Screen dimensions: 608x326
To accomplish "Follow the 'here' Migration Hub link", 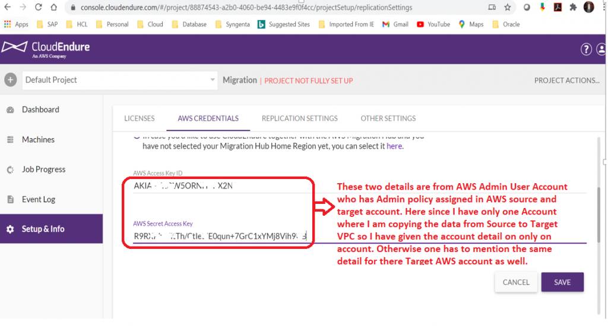I will point(394,146).
